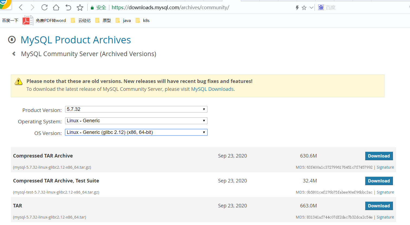Viewport: 410px width, 225px height.
Task: Click the 630.6M file size
Action: pyautogui.click(x=308, y=156)
